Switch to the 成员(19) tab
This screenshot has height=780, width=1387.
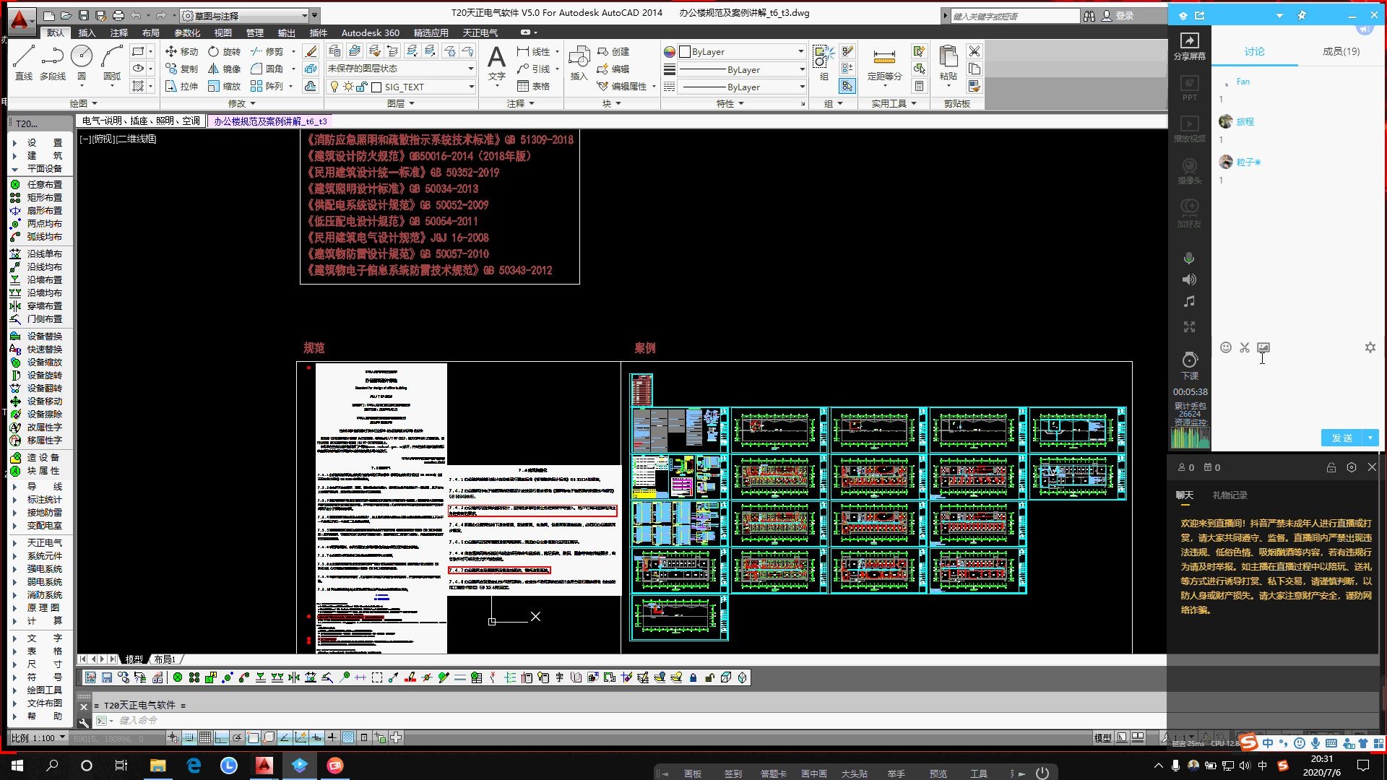[x=1341, y=51]
